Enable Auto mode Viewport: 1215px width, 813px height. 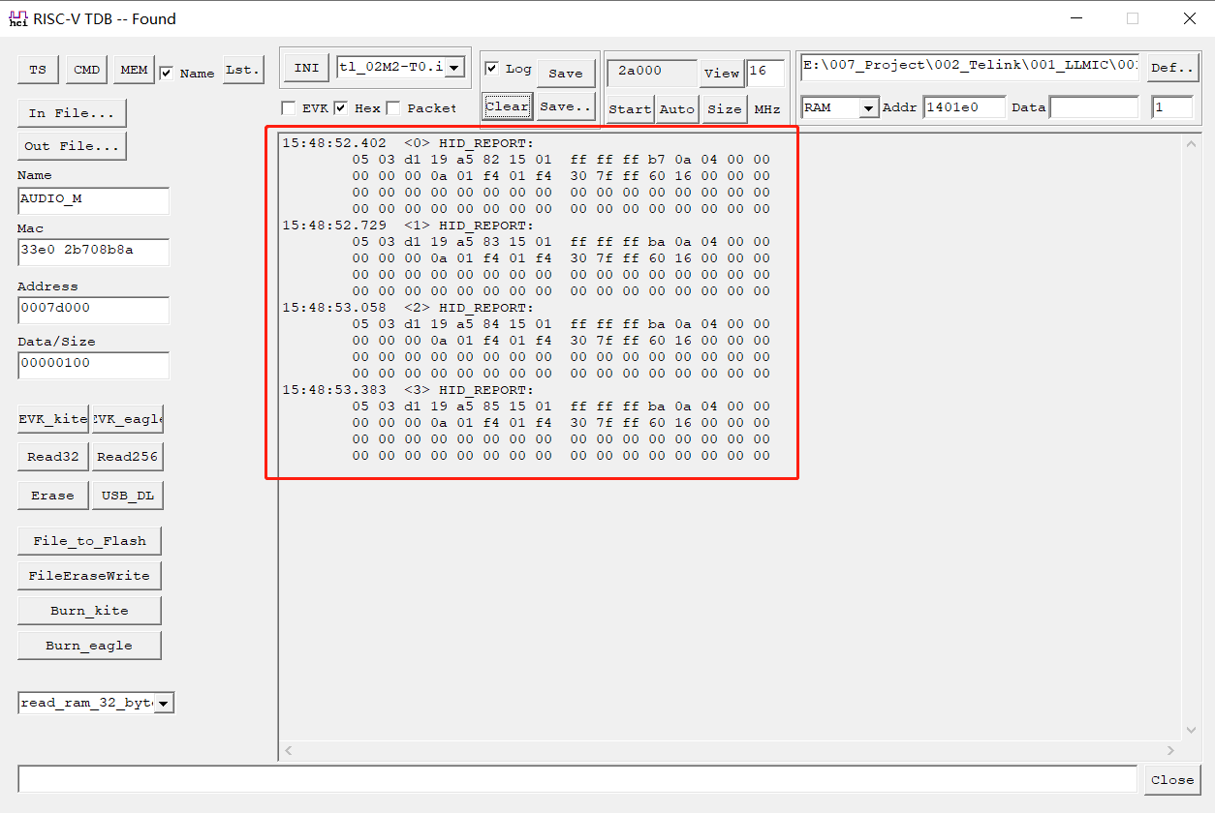[676, 109]
